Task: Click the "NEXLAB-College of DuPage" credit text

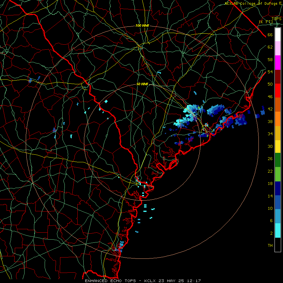Action: [251, 3]
